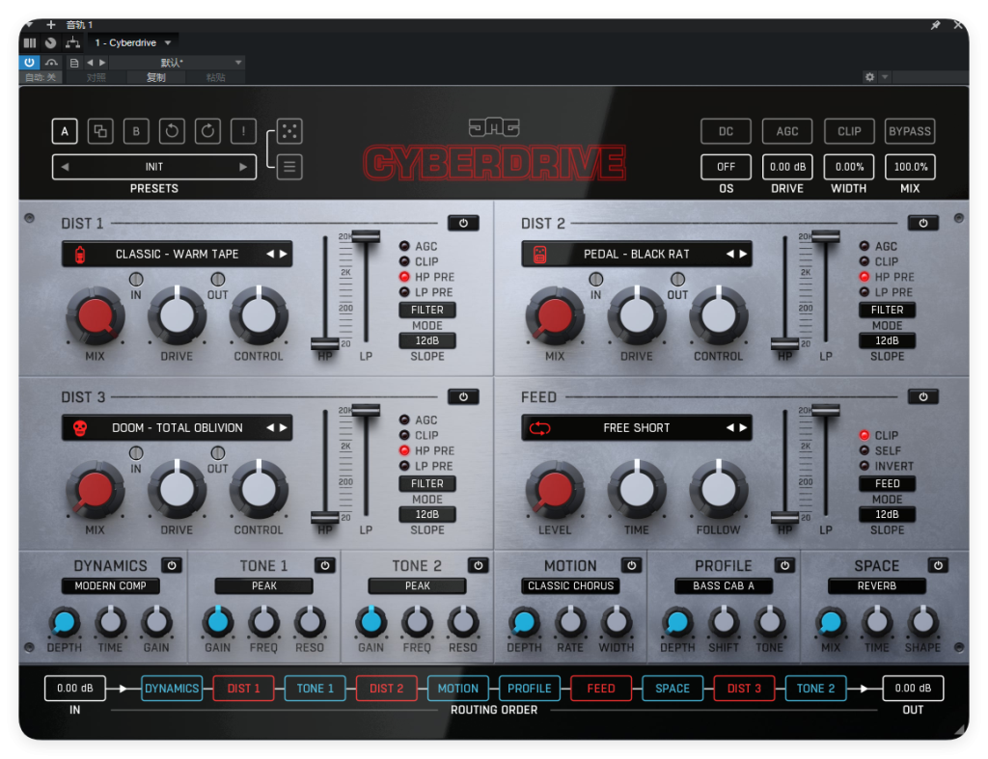Image resolution: width=988 pixels, height=759 pixels.
Task: Click the DC button
Action: point(726,131)
